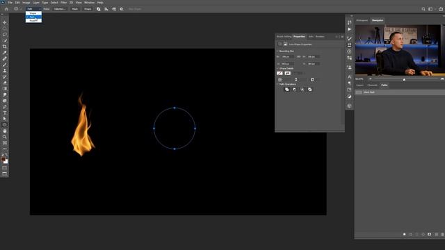Open the Paragraph panel icon

[349, 83]
